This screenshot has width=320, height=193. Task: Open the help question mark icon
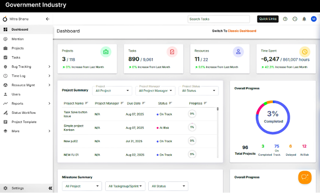tap(285, 19)
